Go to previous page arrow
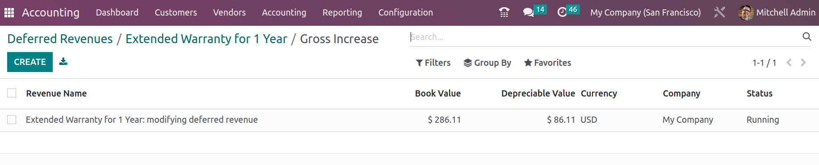Viewport: 819px width, 165px height. coord(789,63)
